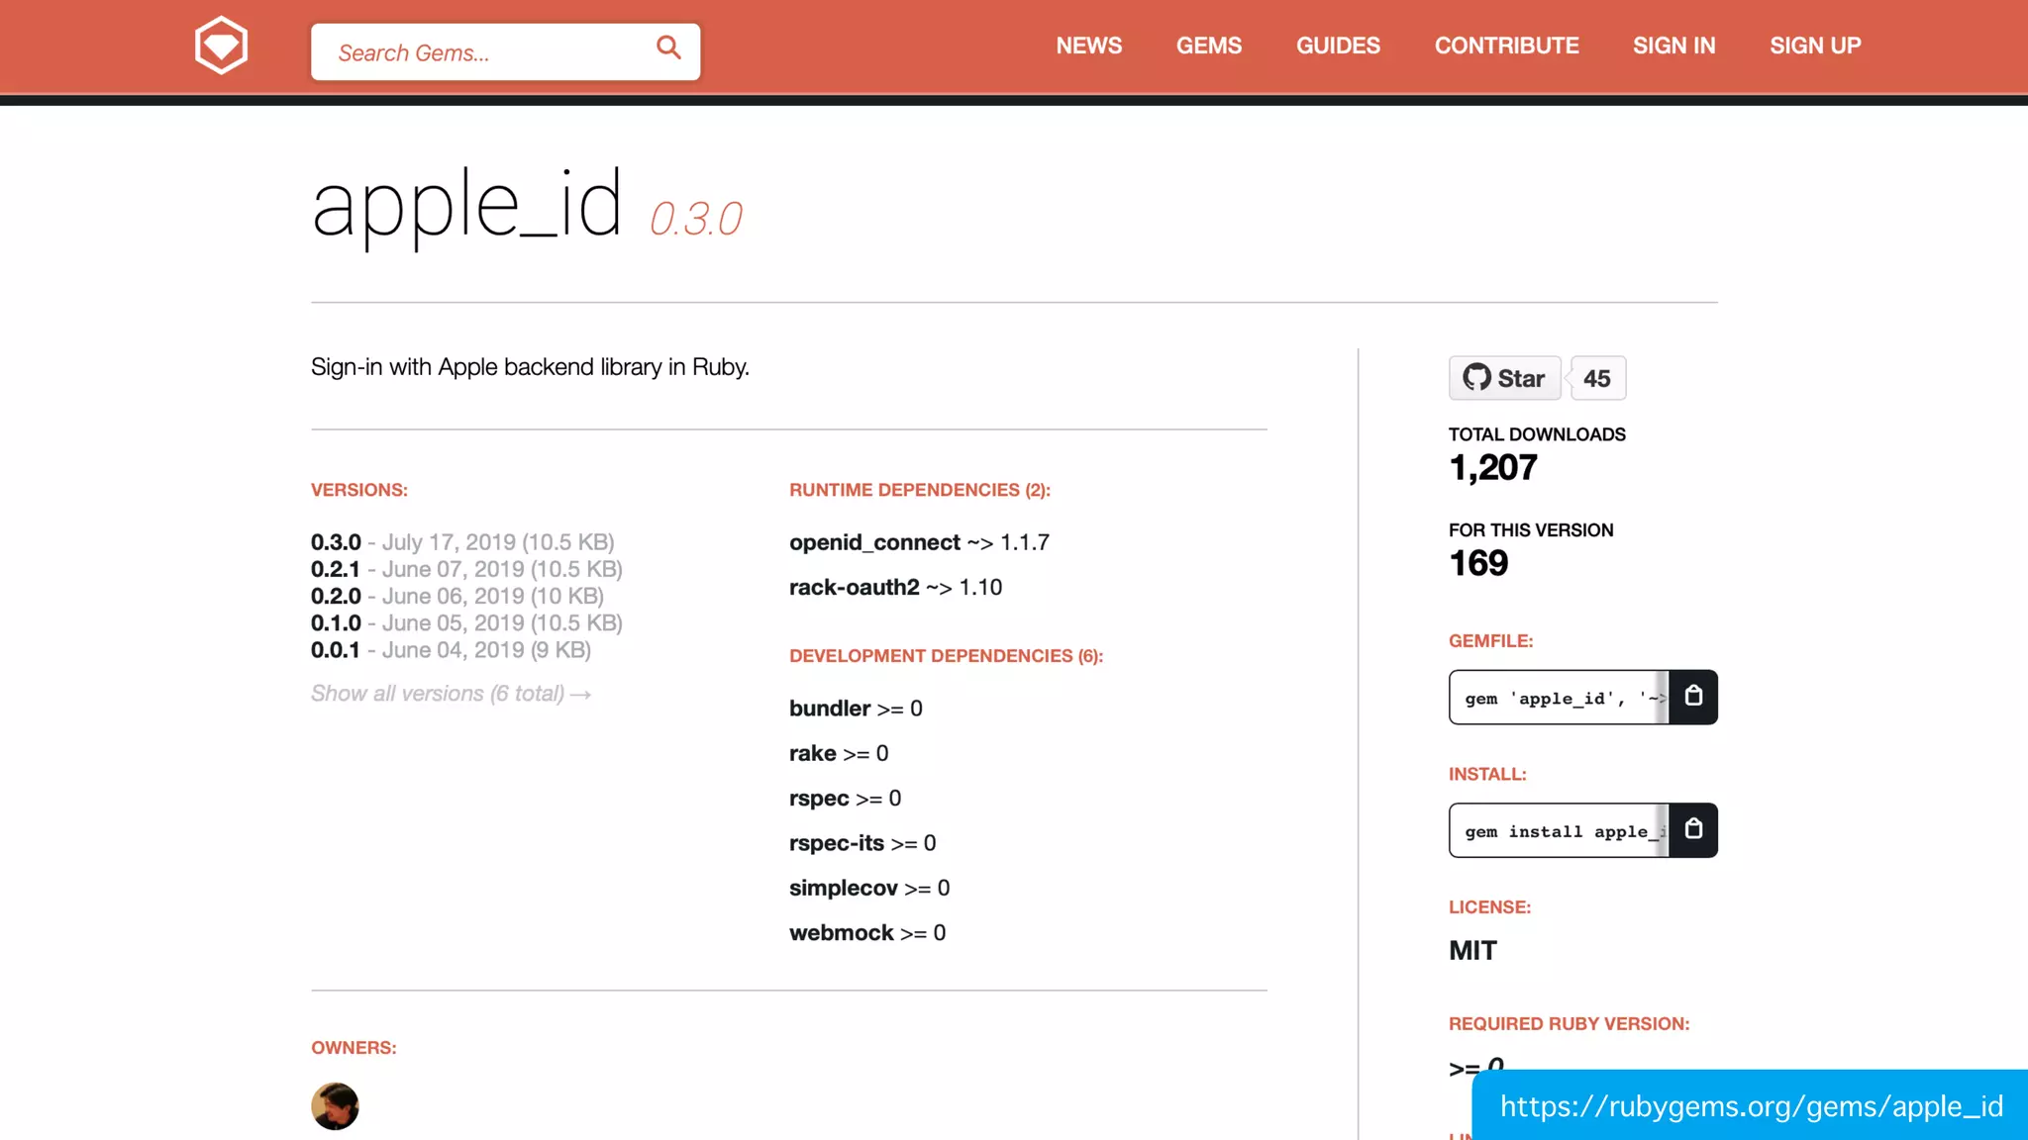The image size is (2028, 1140).
Task: Click the RubyGems logo icon
Action: tap(221, 46)
